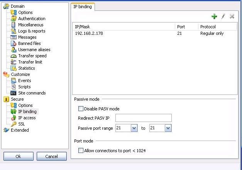Select the IP binding tab
The image size is (242, 170).
[x=83, y=7]
